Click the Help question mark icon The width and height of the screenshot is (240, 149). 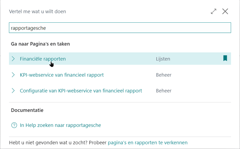(x=14, y=125)
